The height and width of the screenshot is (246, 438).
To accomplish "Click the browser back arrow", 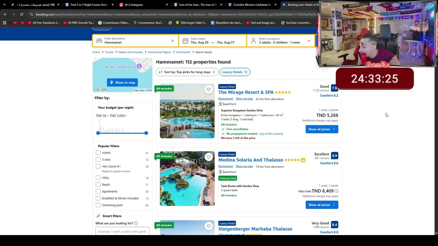I will (5, 14).
